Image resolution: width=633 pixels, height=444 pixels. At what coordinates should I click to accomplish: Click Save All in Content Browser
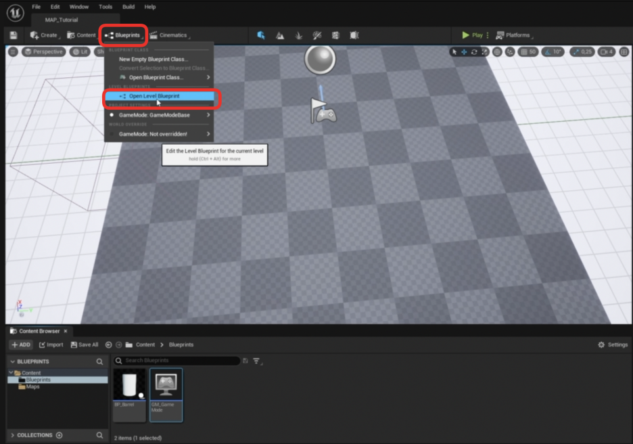point(85,345)
